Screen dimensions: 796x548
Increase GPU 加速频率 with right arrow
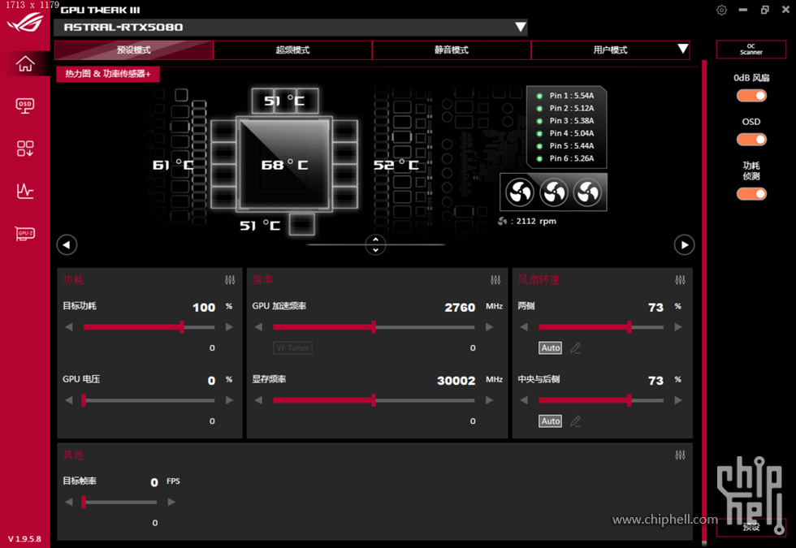tap(489, 327)
